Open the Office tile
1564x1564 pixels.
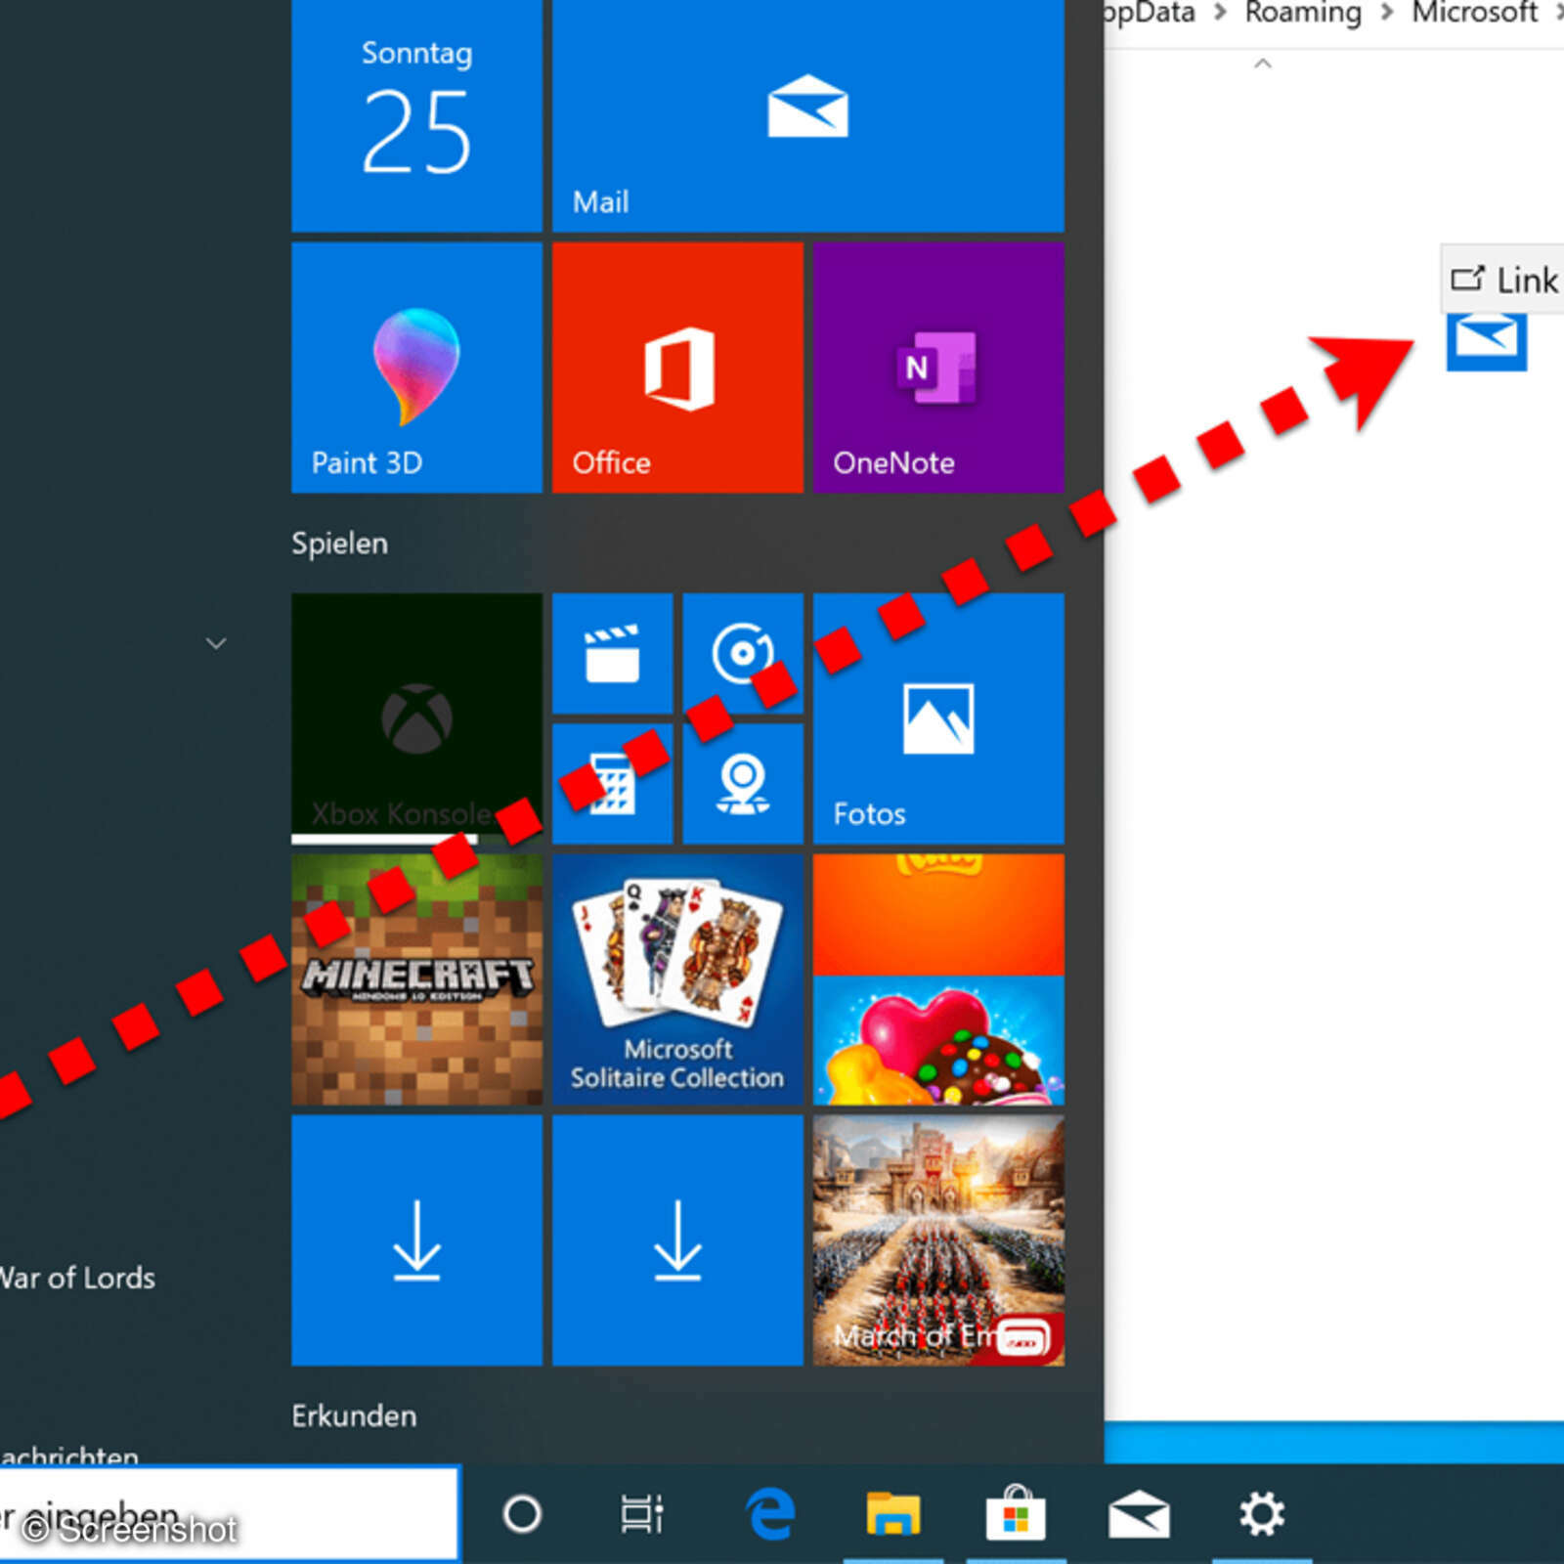coord(676,367)
